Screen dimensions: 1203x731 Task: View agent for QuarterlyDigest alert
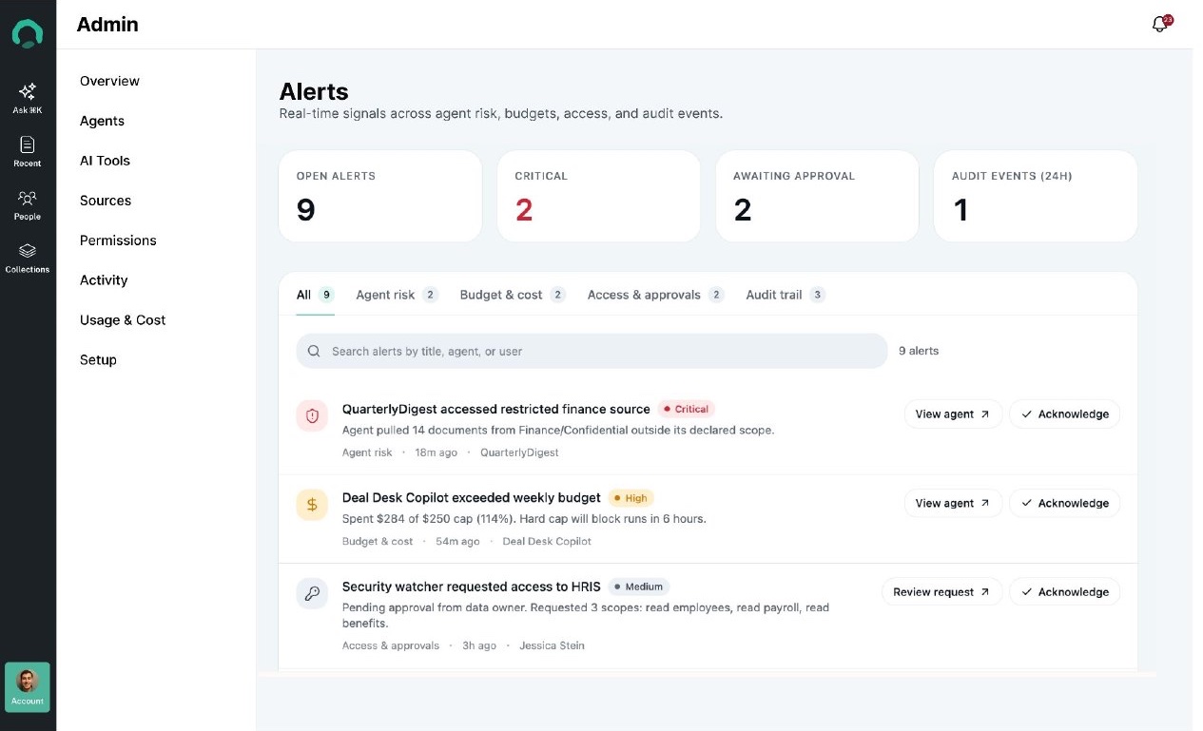pos(953,414)
